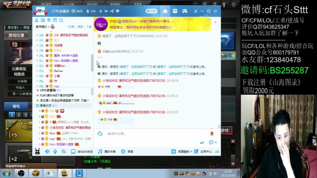Open the YY channel home tab

tap(165, 11)
